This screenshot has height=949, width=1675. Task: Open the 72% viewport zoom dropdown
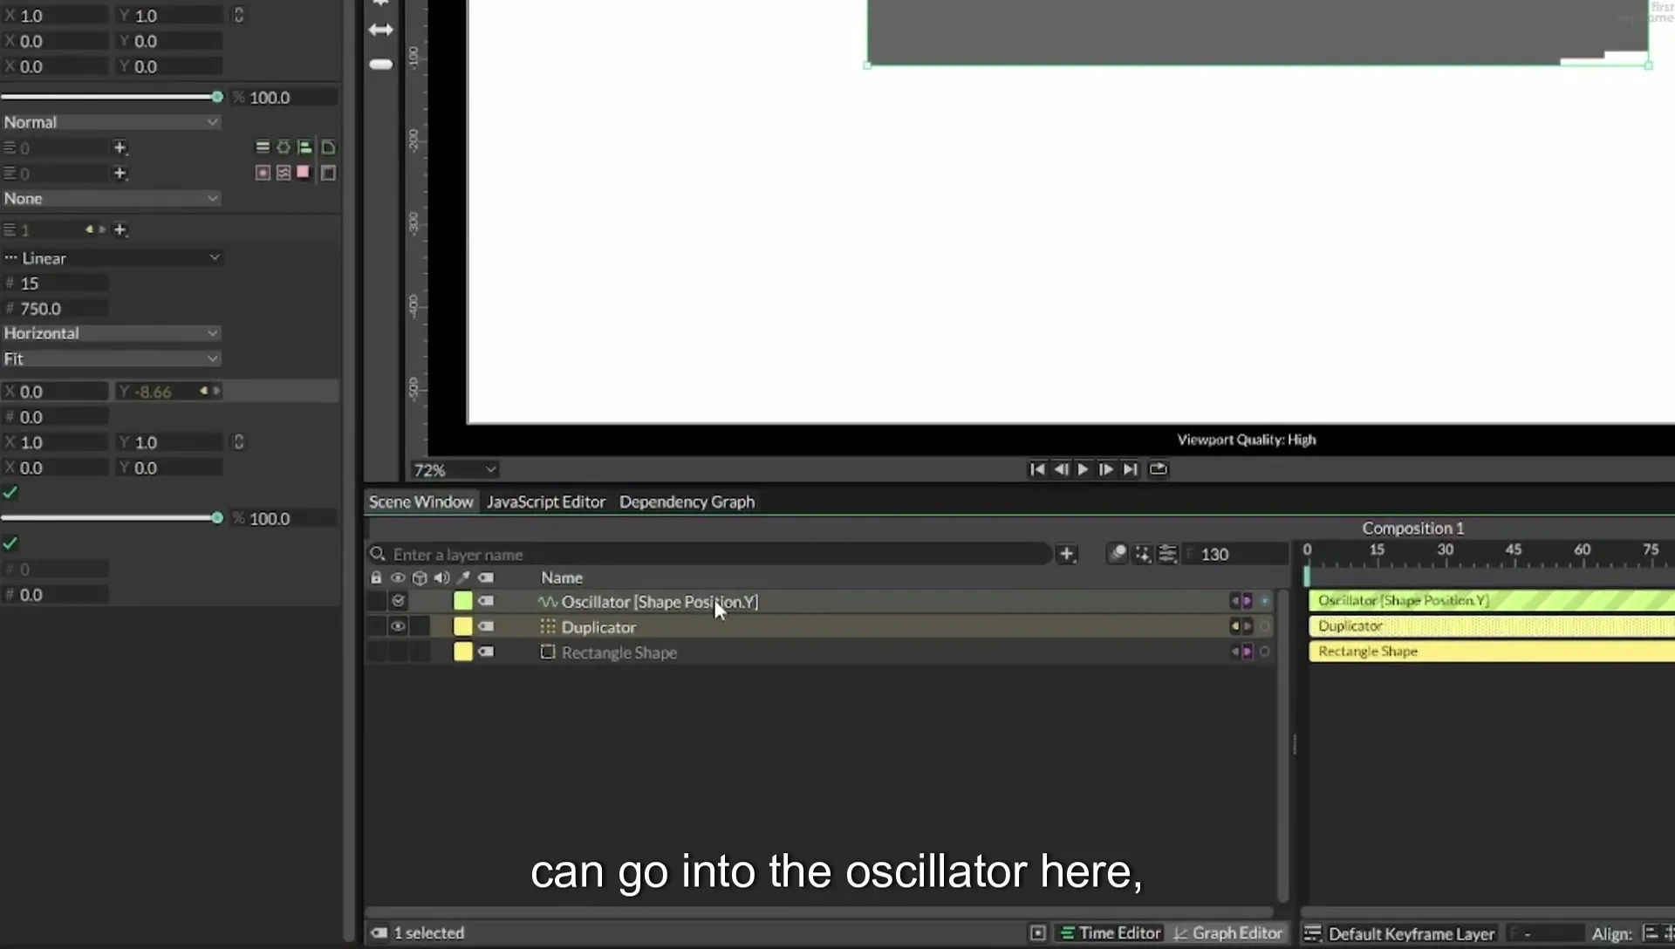click(455, 470)
